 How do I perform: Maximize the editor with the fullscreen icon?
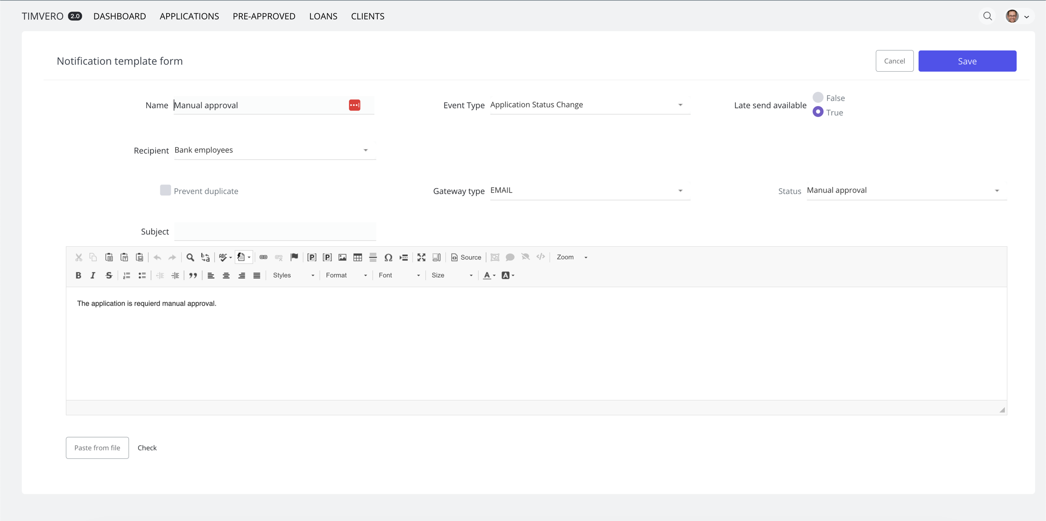pos(421,257)
